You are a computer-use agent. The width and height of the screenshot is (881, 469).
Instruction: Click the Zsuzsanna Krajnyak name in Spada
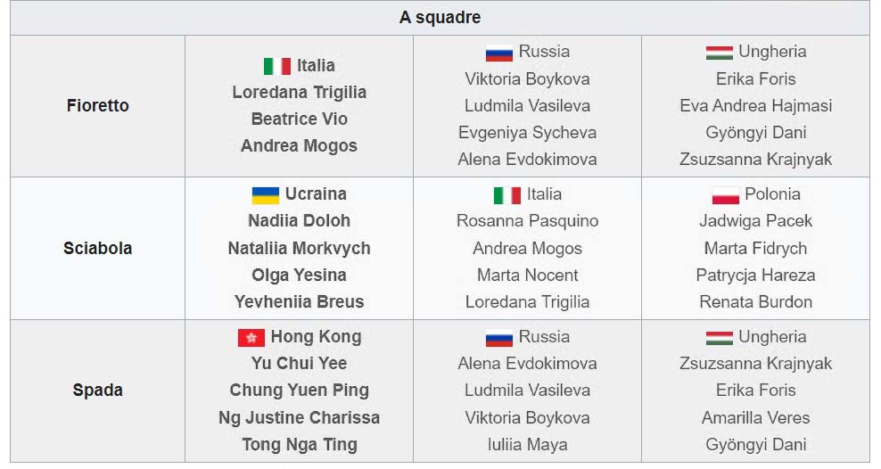coord(755,364)
